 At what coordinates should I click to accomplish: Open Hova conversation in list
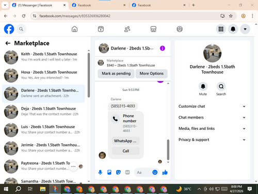pos(43,75)
